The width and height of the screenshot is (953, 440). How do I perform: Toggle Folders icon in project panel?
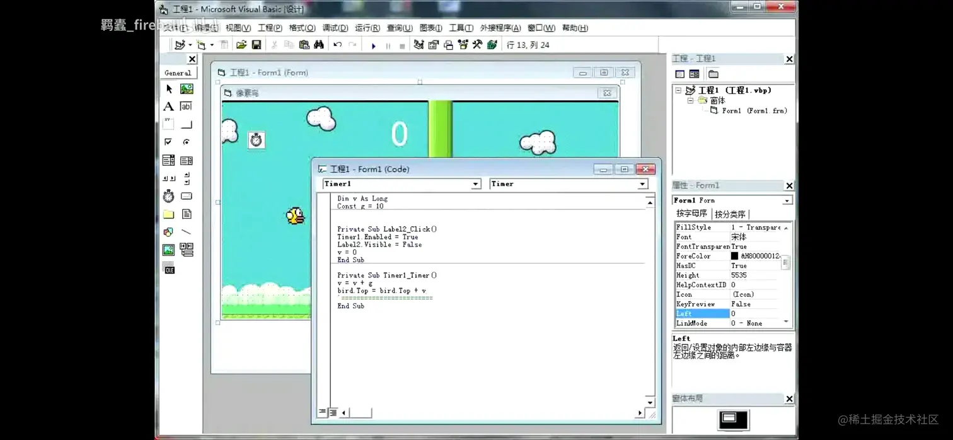tap(713, 74)
